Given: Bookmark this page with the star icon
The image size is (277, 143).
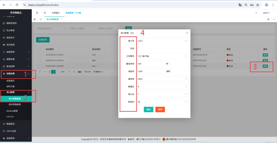Looking at the screenshot, I should [258, 5].
